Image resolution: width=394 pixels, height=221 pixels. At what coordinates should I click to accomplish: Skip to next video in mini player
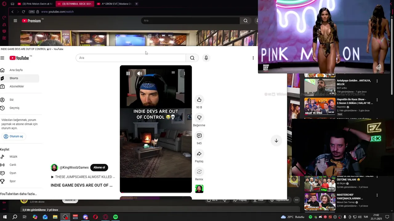tap(163, 35)
